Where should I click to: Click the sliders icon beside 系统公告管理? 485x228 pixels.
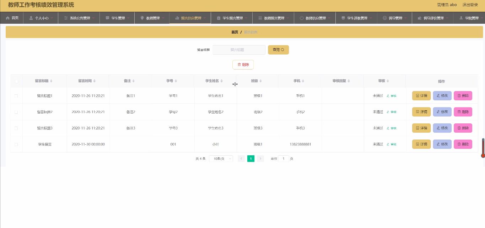66,18
